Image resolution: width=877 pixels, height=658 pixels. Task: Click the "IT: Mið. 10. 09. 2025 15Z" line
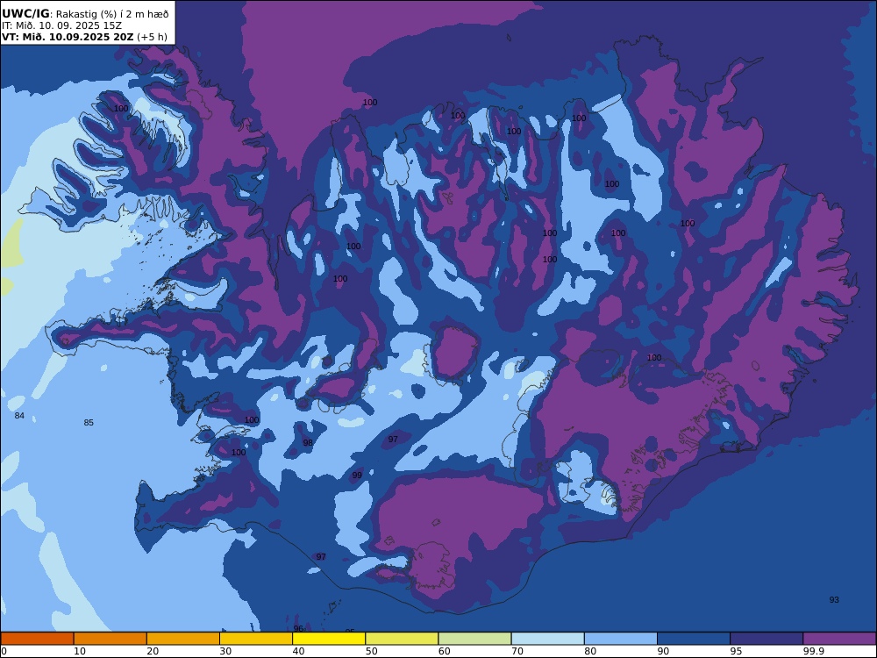(x=61, y=25)
